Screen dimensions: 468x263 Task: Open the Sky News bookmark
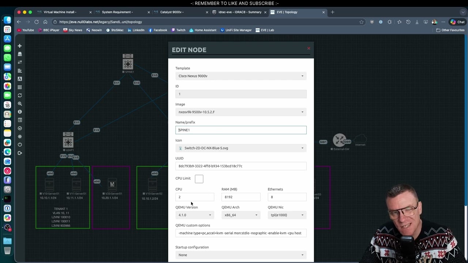(73, 30)
